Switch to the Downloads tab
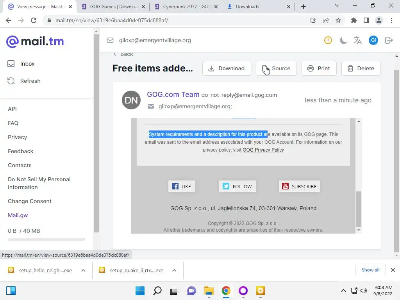400x300 pixels. tap(258, 7)
